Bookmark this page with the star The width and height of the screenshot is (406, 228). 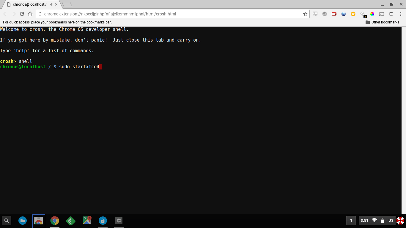305,14
